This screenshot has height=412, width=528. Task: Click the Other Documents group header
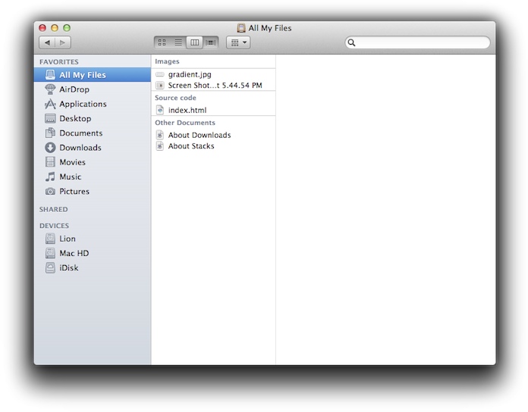185,123
